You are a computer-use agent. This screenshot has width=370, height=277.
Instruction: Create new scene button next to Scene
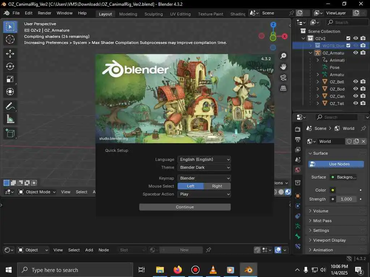click(300, 13)
